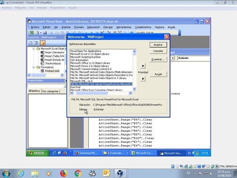Click the Aceptar button
This screenshot has width=237, height=178.
[x=158, y=45]
